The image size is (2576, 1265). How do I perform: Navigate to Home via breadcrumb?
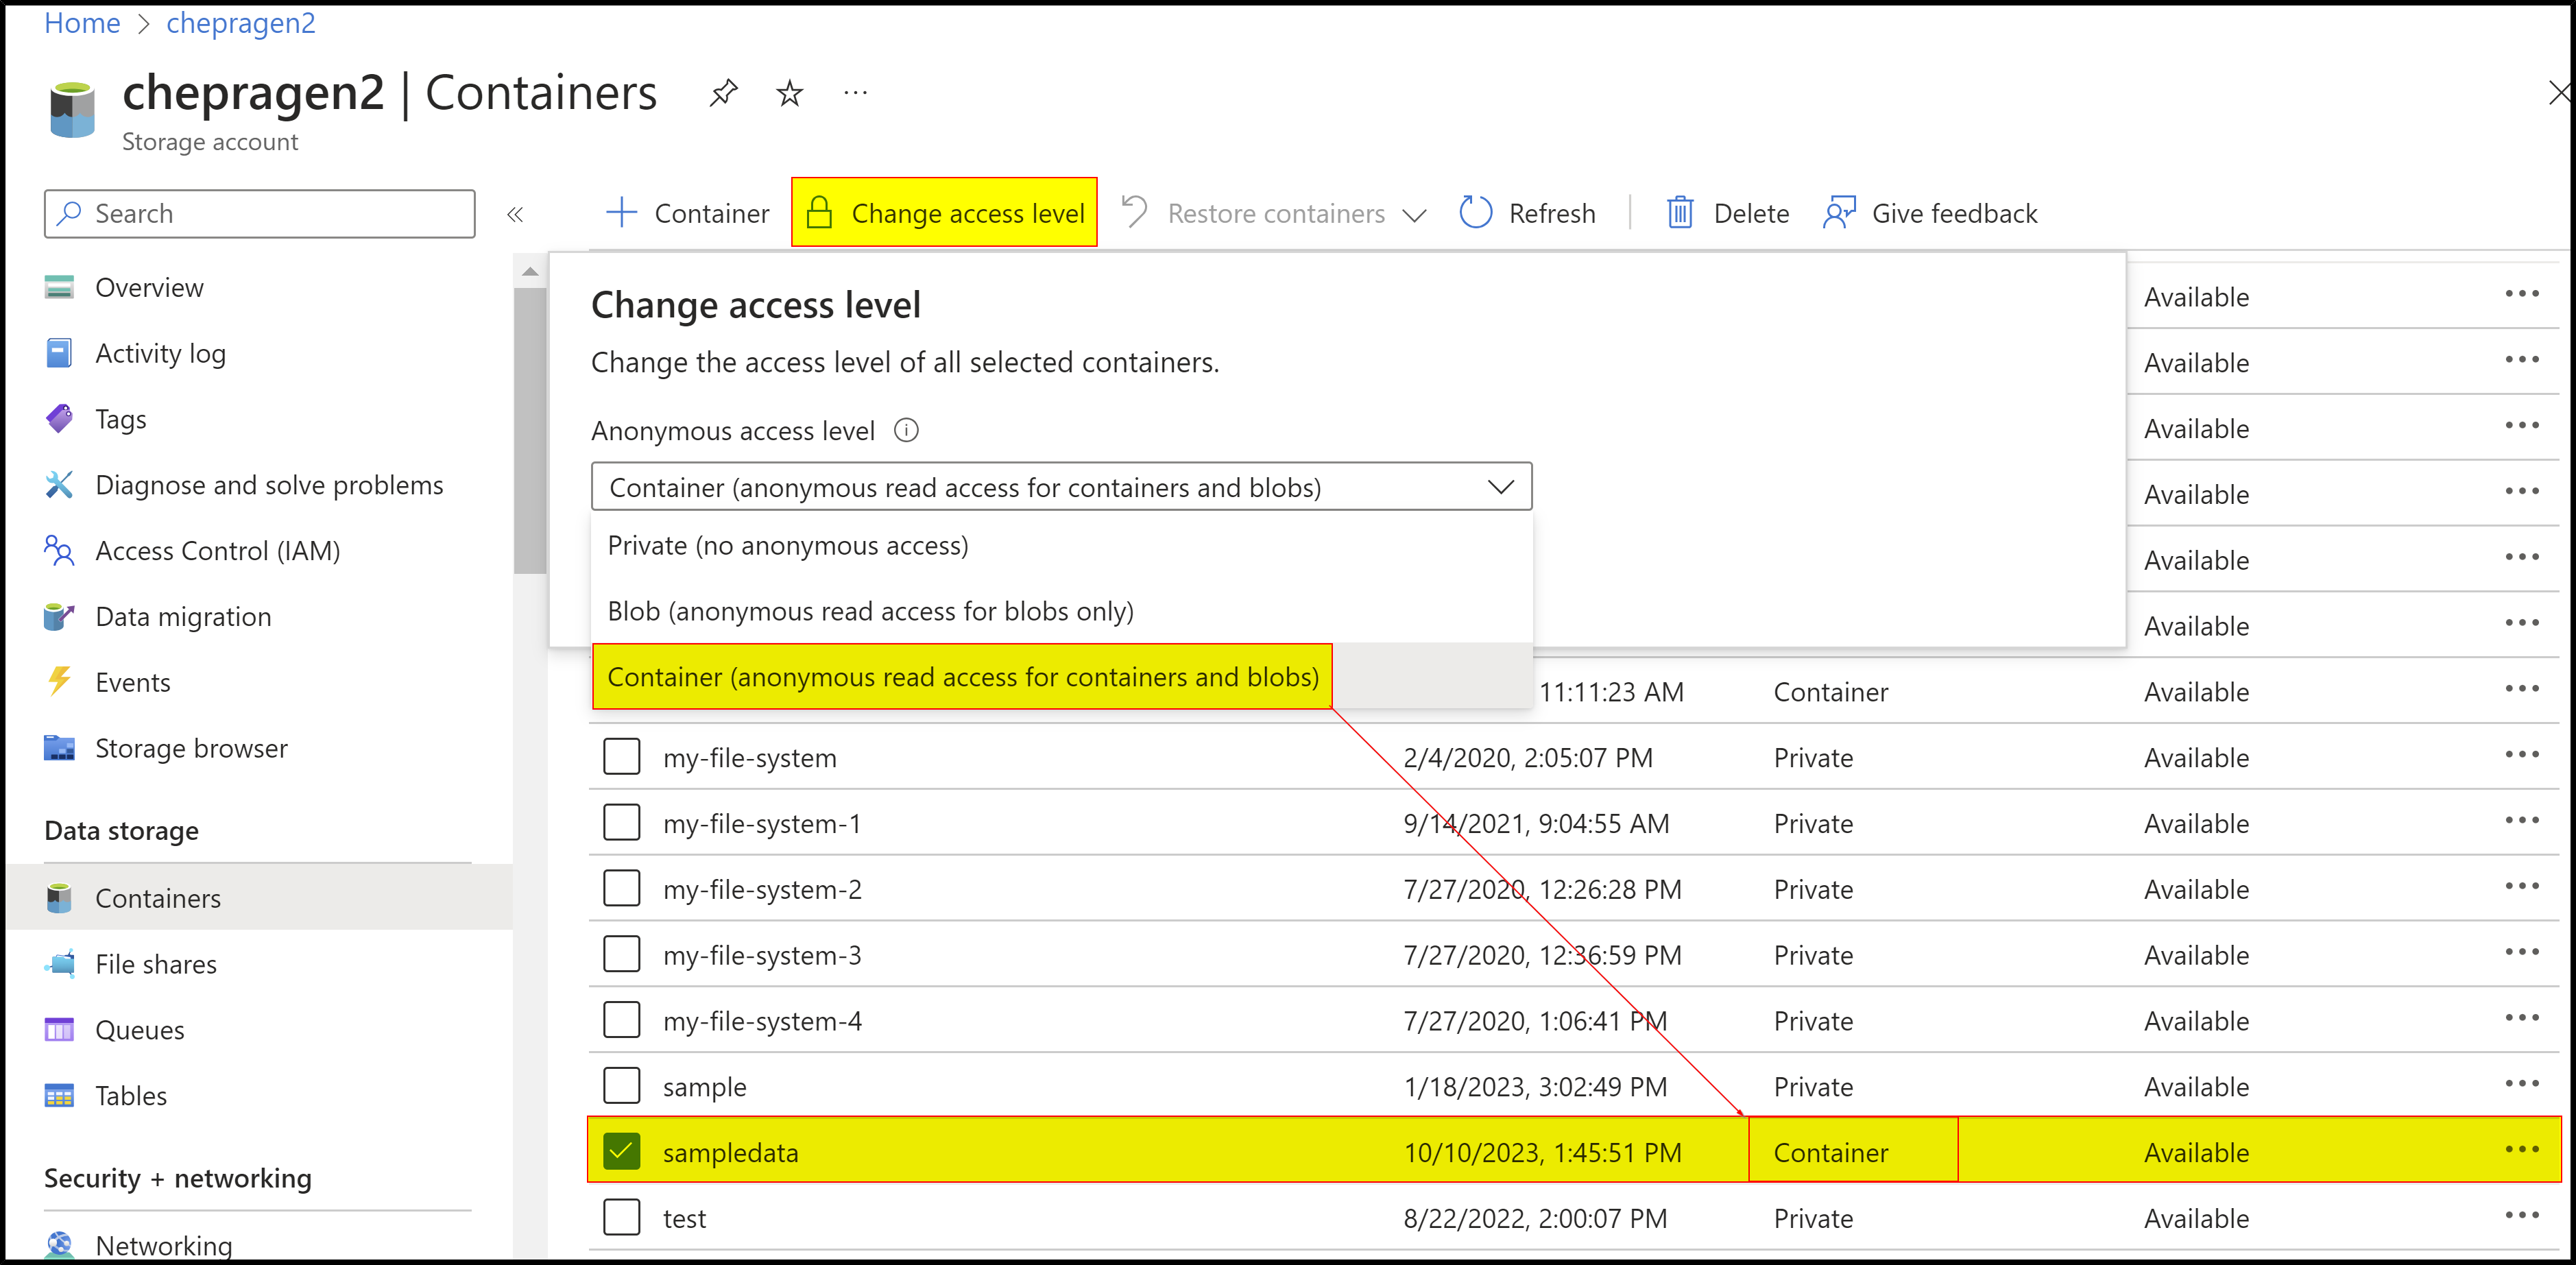click(82, 22)
